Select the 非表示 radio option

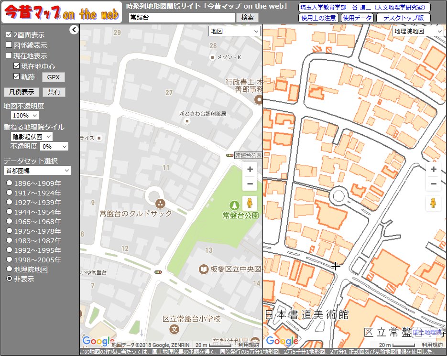coord(10,279)
